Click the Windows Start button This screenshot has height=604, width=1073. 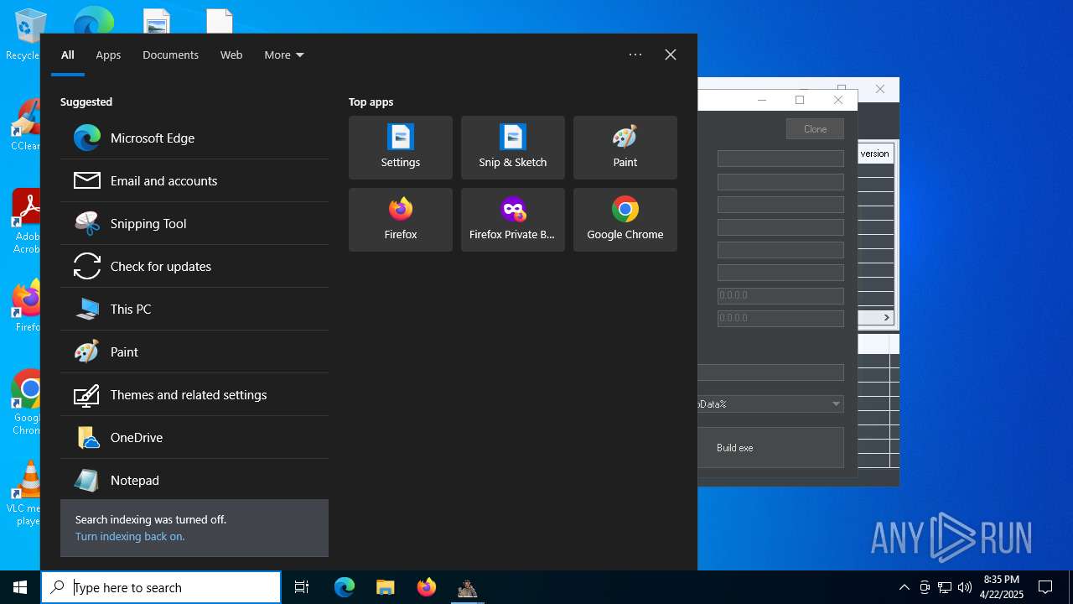click(x=20, y=587)
